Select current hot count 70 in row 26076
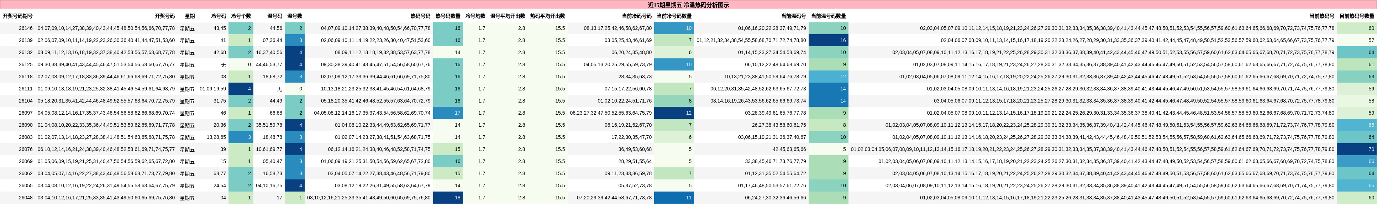The height and width of the screenshot is (204, 1377). click(1357, 150)
